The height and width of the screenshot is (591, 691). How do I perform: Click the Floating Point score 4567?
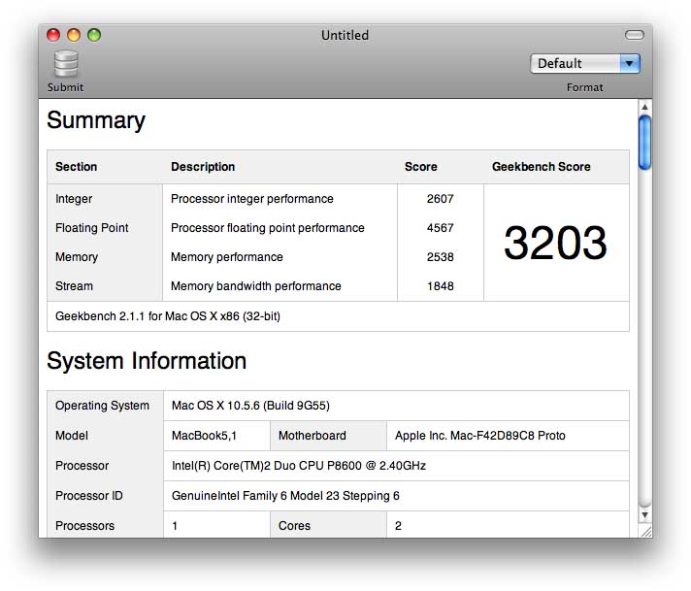[x=440, y=228]
